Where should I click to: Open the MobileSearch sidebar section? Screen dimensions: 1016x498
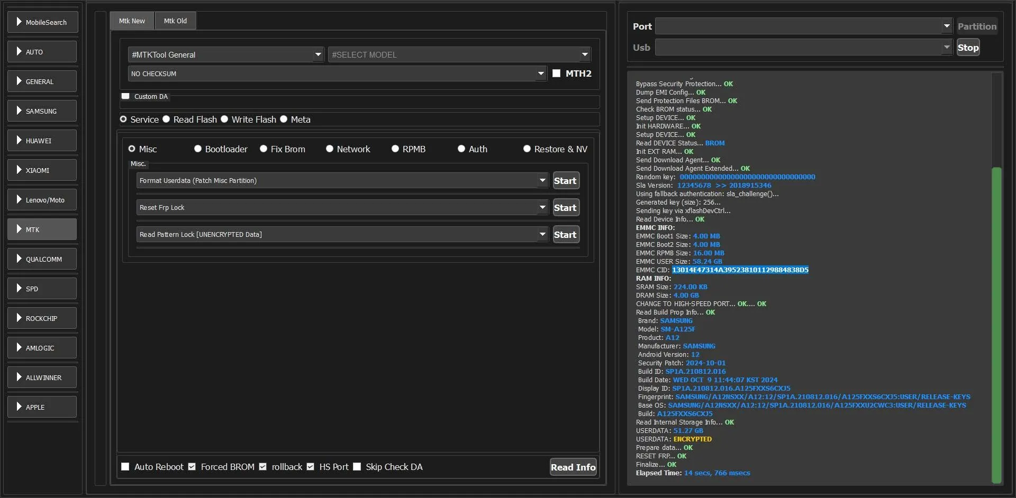[x=43, y=22]
